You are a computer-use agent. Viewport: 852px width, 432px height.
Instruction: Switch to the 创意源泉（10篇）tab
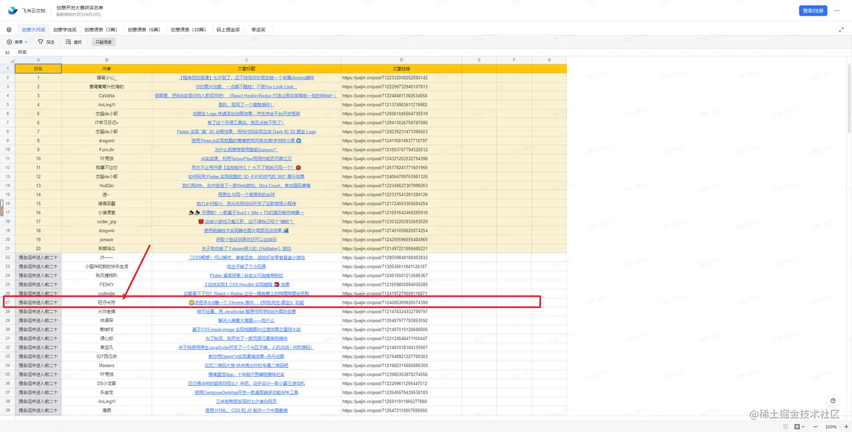point(189,29)
